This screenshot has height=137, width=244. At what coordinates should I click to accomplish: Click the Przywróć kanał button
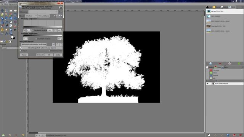pyautogui.click(x=44, y=16)
